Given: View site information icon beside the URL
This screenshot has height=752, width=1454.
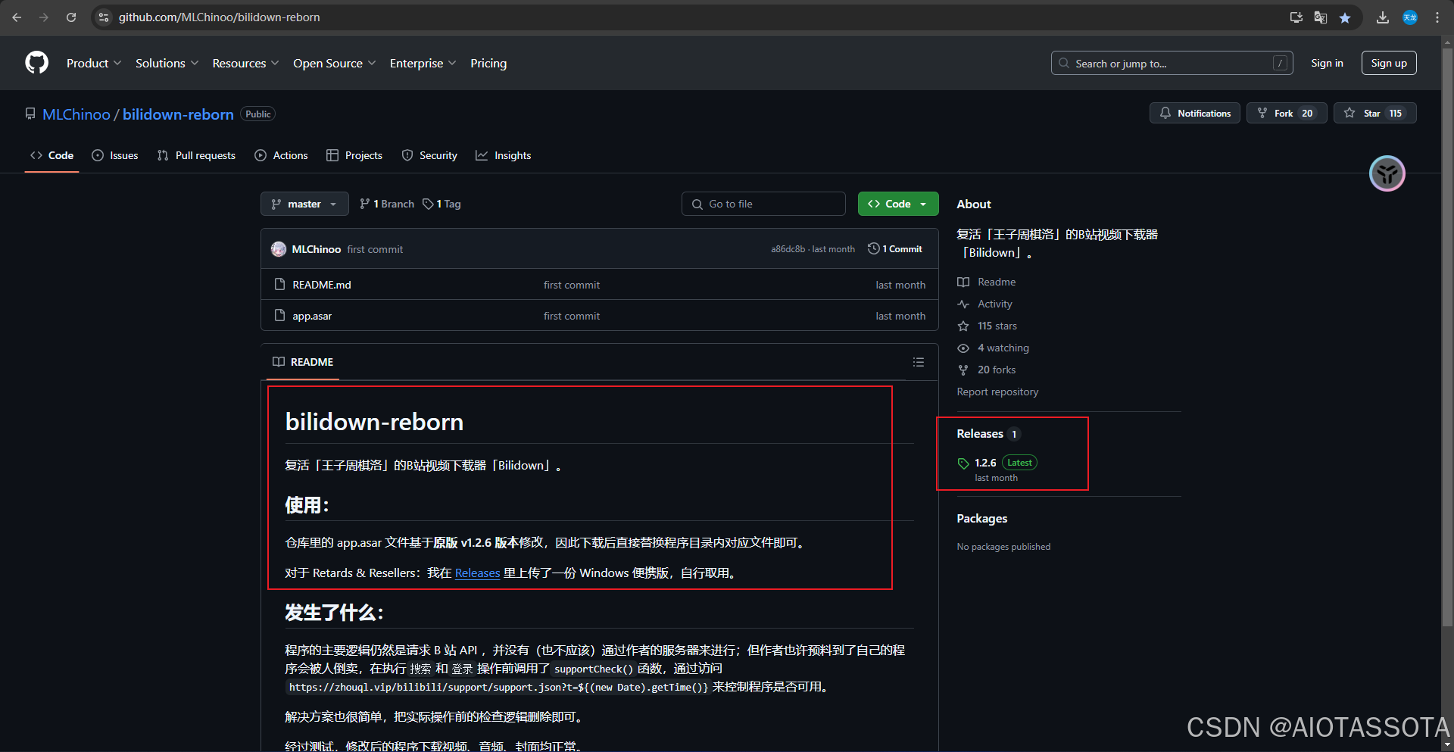Looking at the screenshot, I should pyautogui.click(x=104, y=17).
